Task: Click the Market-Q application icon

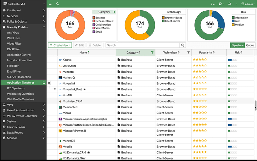Action: (x=60, y=78)
